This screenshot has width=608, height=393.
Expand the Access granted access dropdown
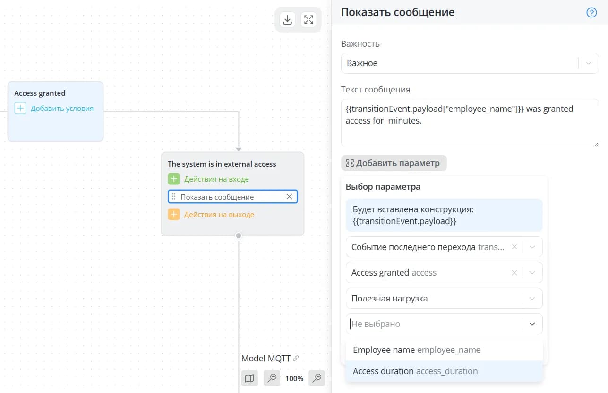[x=532, y=273]
